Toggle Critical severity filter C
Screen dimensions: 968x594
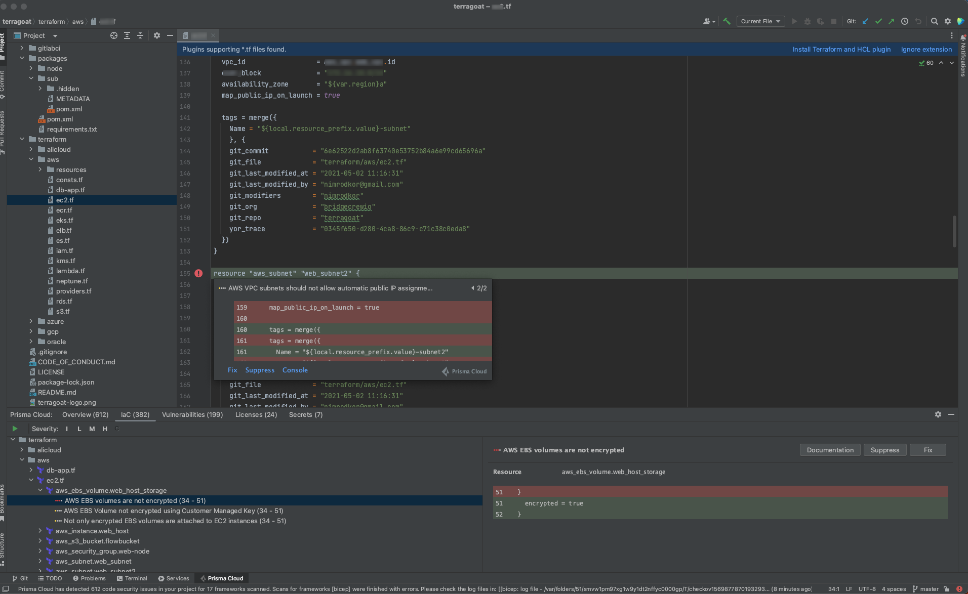coord(117,429)
